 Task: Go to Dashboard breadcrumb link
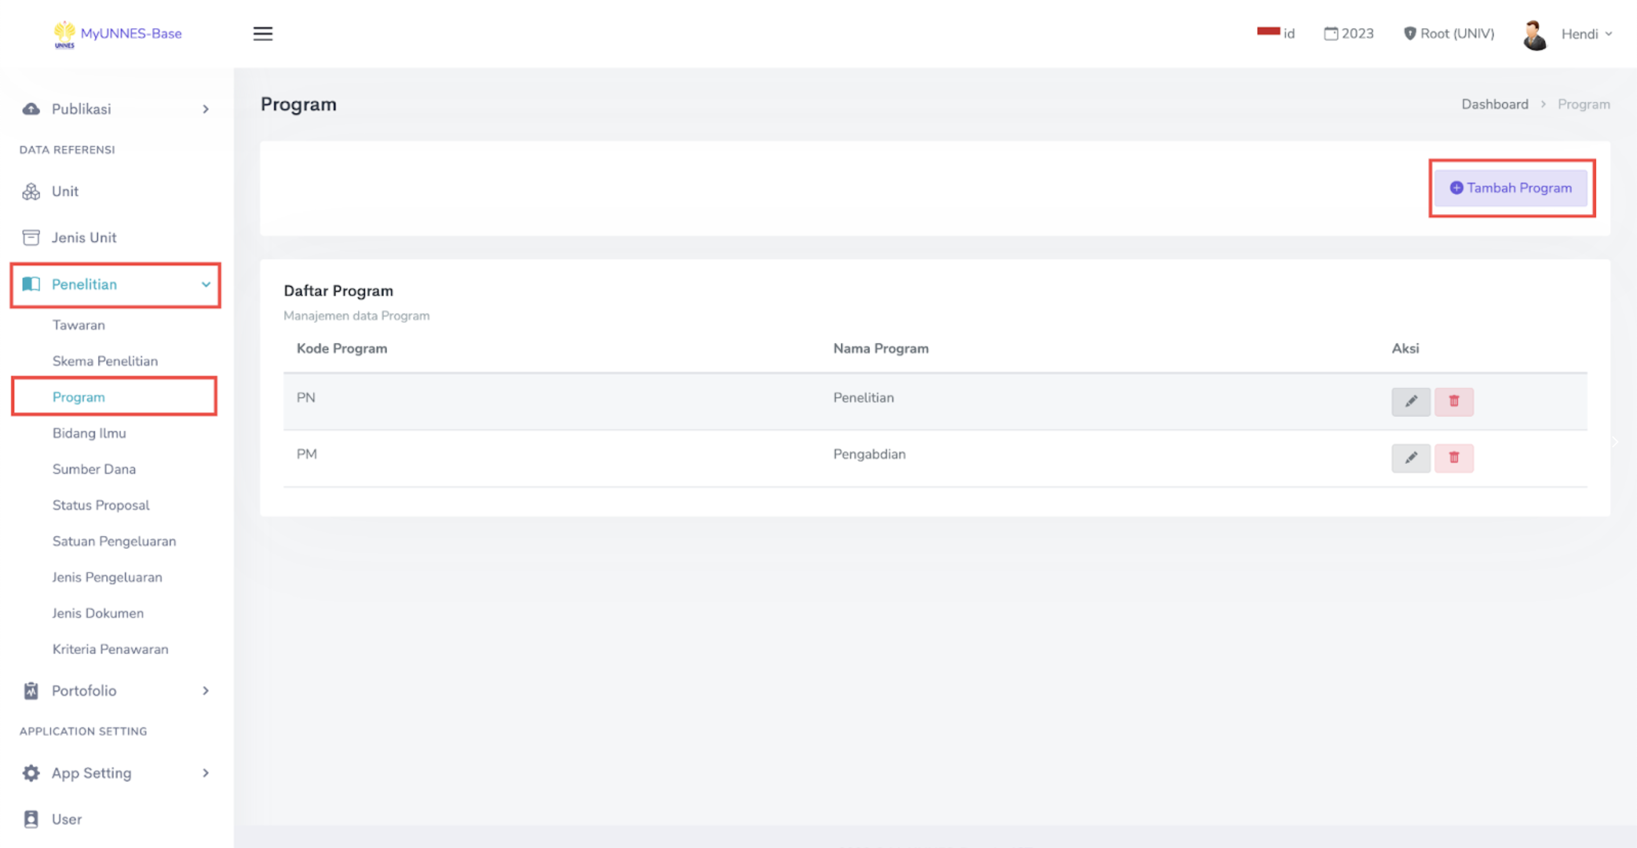(1494, 104)
